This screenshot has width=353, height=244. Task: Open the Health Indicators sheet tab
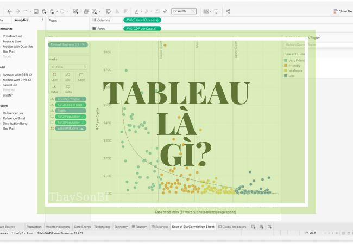click(58, 227)
